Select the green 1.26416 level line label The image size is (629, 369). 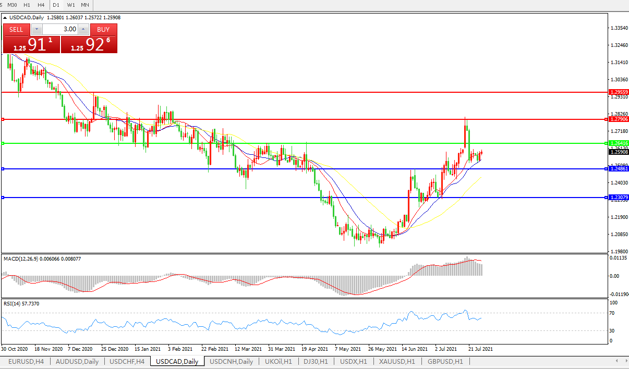[x=619, y=143]
